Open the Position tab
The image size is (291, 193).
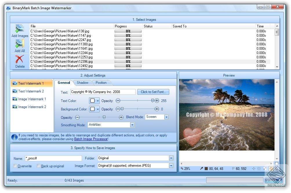101,83
